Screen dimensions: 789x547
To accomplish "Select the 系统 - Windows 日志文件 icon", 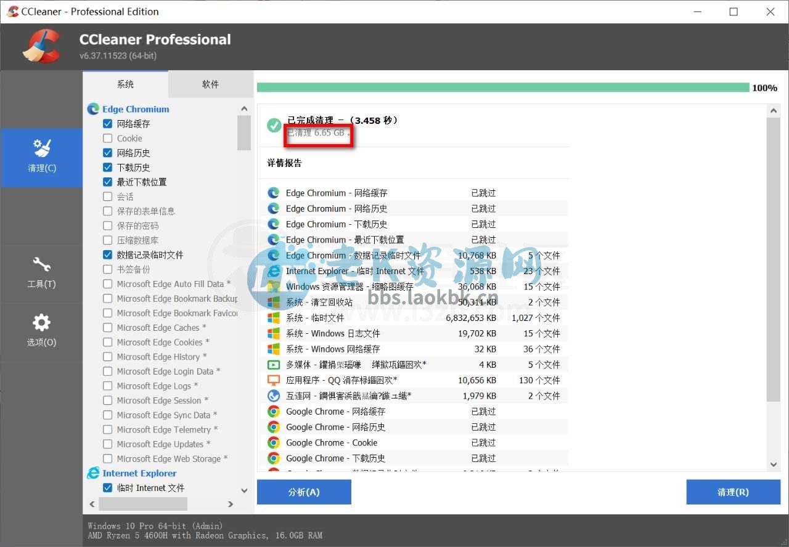I will point(274,333).
